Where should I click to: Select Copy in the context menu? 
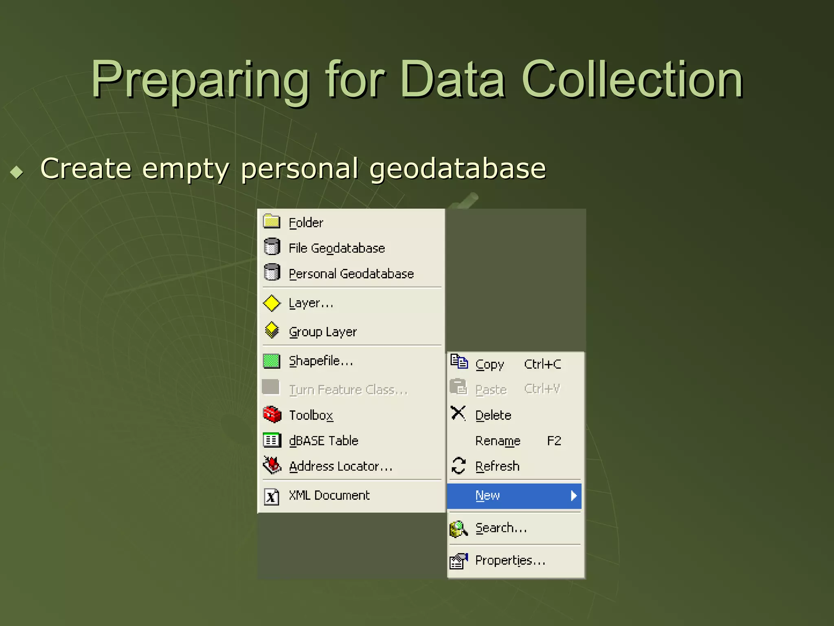[x=515, y=364]
